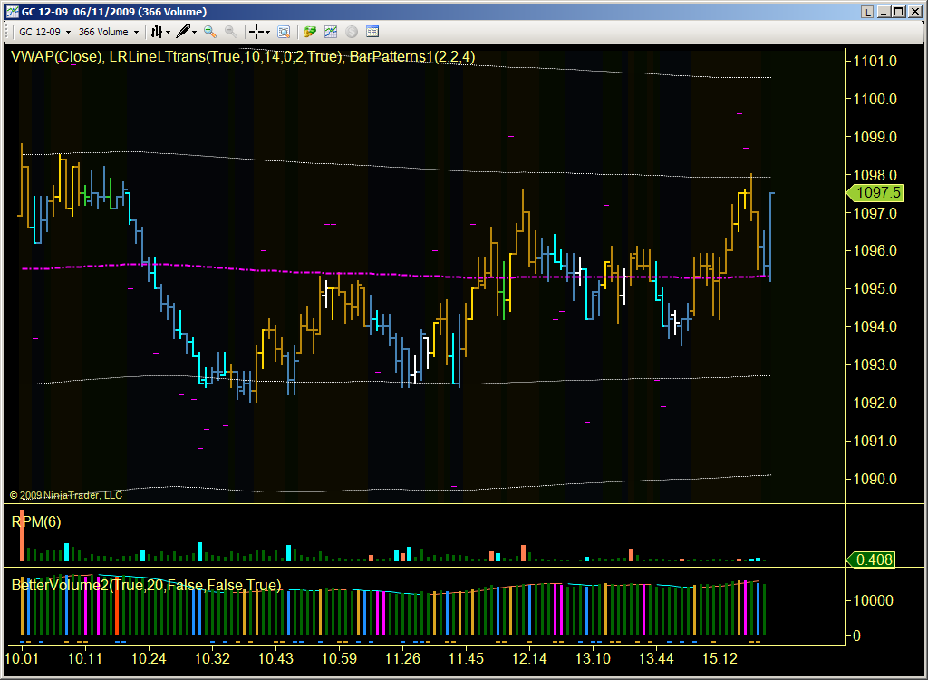The image size is (928, 680).
Task: Click the greyed Strategies dollar icon
Action: click(352, 32)
